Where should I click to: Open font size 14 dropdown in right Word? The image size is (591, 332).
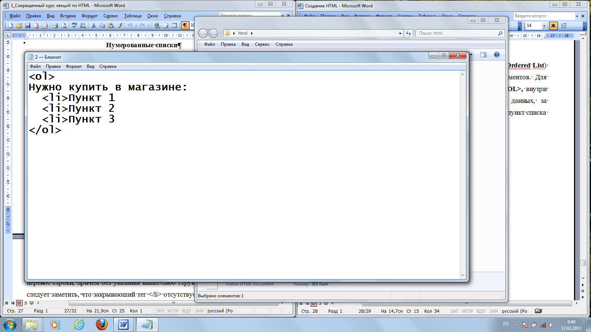tap(544, 25)
